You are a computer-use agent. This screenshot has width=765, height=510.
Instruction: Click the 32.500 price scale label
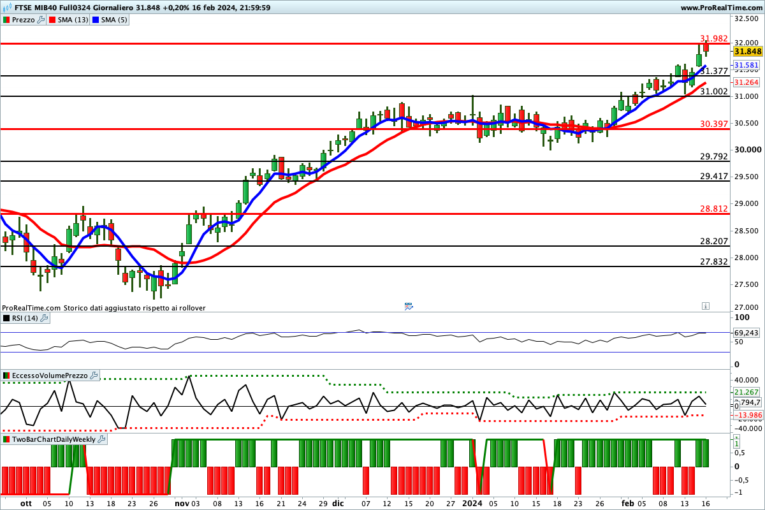tap(748, 19)
